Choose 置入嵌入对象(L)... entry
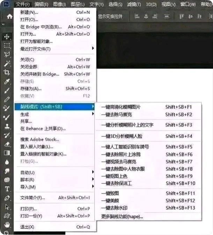213x235 pixels. coord(55,147)
